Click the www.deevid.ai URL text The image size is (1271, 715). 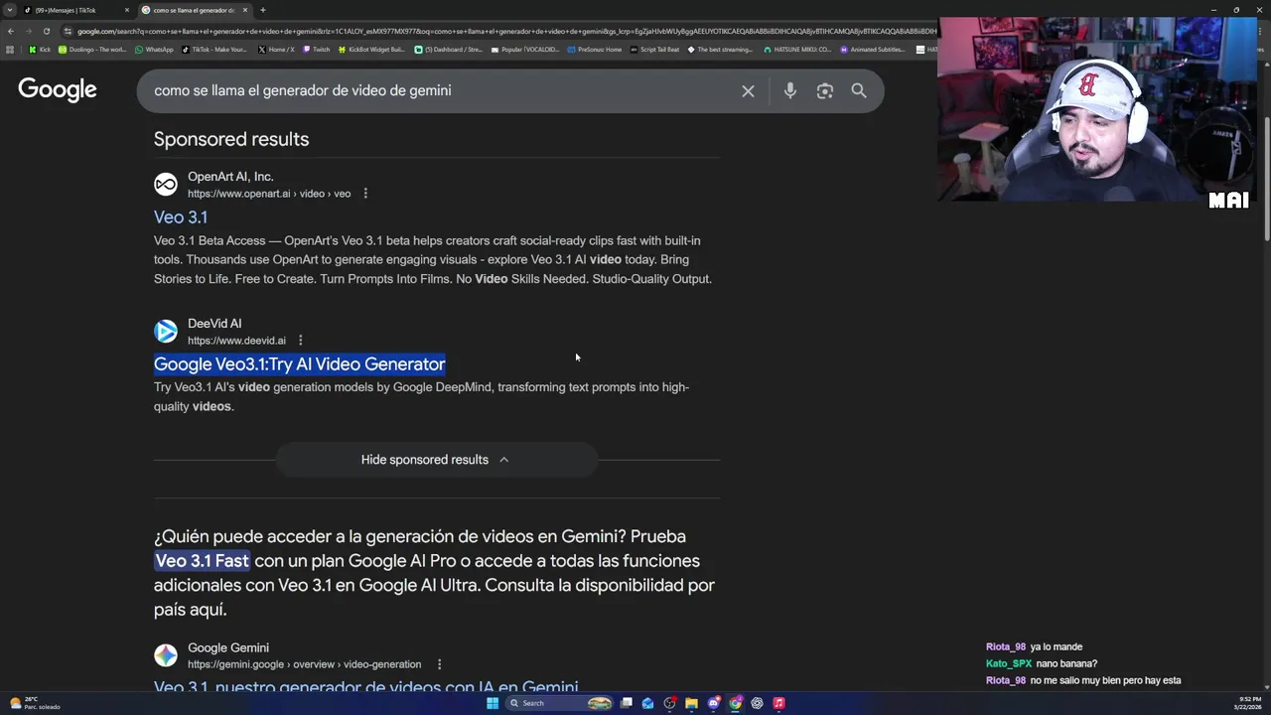pos(236,341)
